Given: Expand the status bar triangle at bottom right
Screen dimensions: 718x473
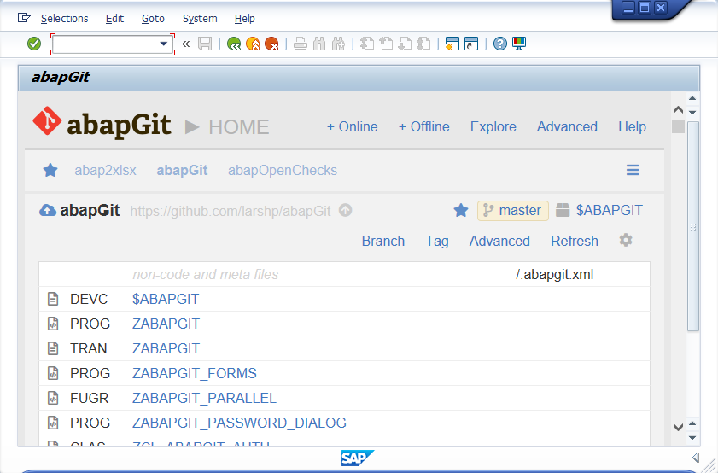Looking at the screenshot, I should pyautogui.click(x=696, y=457).
